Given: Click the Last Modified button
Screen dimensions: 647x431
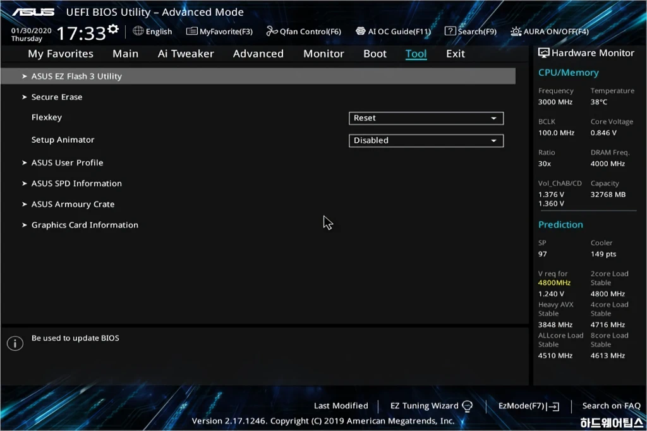Looking at the screenshot, I should [341, 406].
